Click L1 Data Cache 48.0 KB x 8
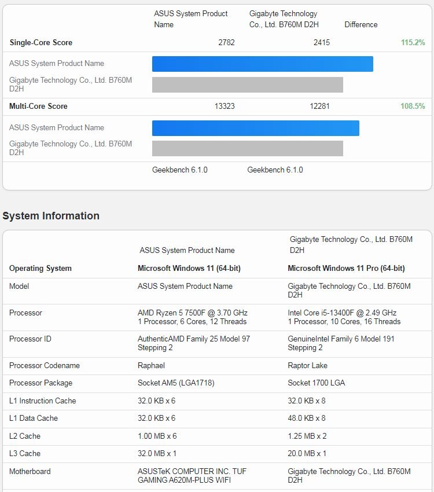This screenshot has height=492, width=434. tap(306, 418)
